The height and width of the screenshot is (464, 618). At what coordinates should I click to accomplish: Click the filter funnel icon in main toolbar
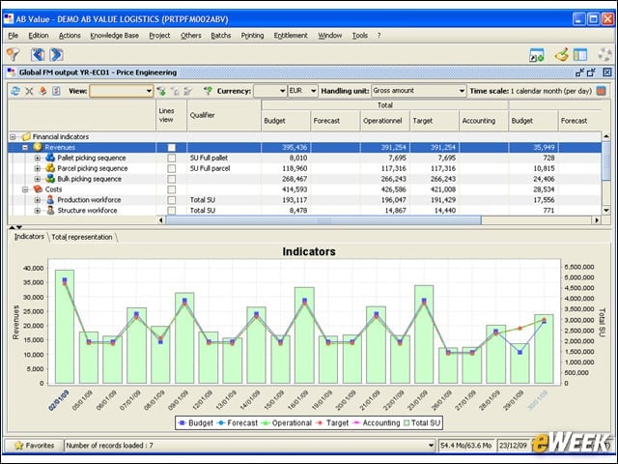pos(13,54)
